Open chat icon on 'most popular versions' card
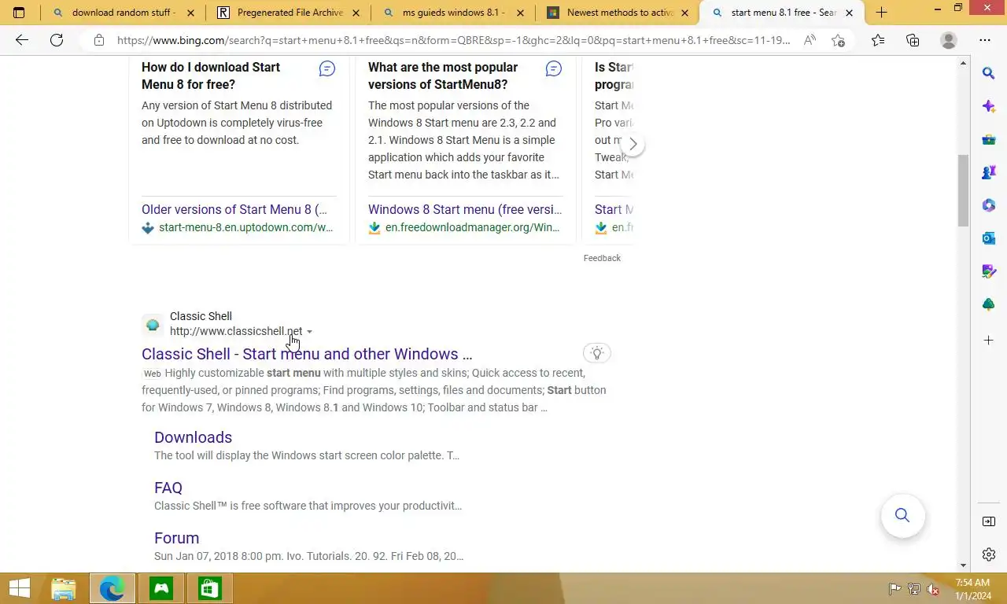1007x604 pixels. 554,69
